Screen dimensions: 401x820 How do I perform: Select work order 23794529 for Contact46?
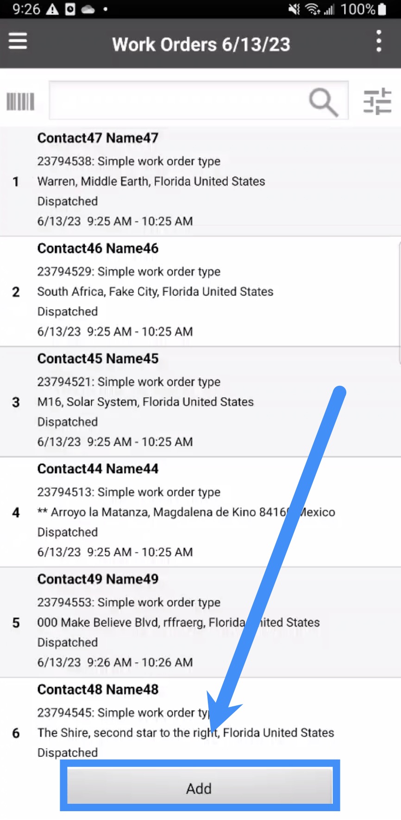pyautogui.click(x=185, y=291)
